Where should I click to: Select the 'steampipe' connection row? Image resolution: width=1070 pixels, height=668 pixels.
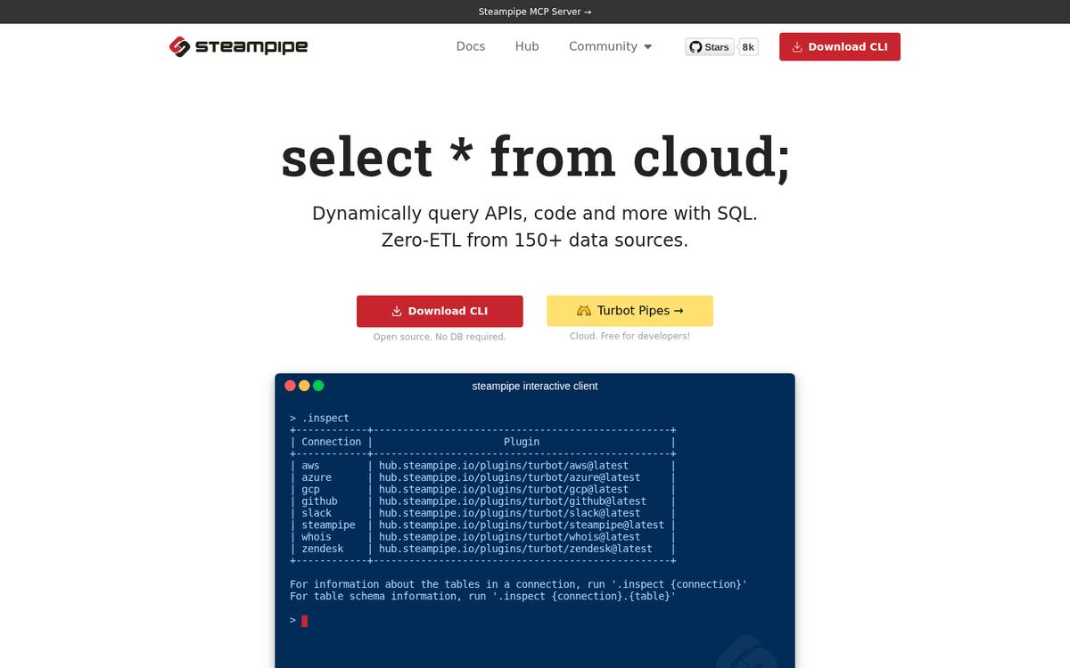(482, 525)
